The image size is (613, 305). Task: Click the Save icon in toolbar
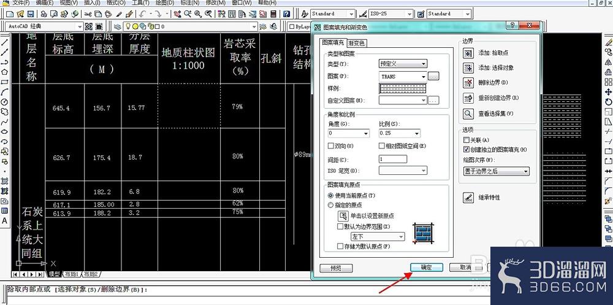click(x=30, y=14)
